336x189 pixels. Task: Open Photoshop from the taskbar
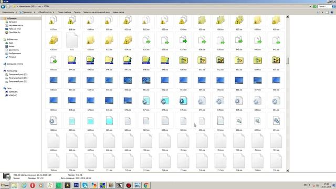(x=76, y=185)
